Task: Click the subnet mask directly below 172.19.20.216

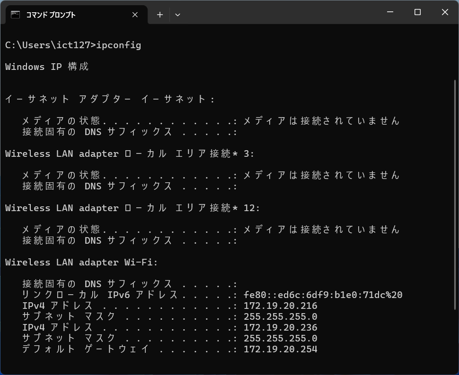Action: 280,317
